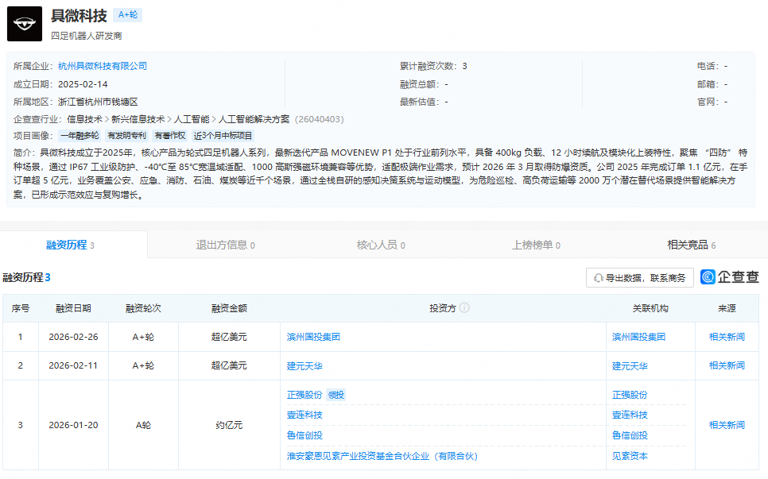Viewport: 768px width, 479px height.
Task: Open the 淮安意恩见素产业投资基金合伙企业 investor link
Action: pyautogui.click(x=382, y=456)
